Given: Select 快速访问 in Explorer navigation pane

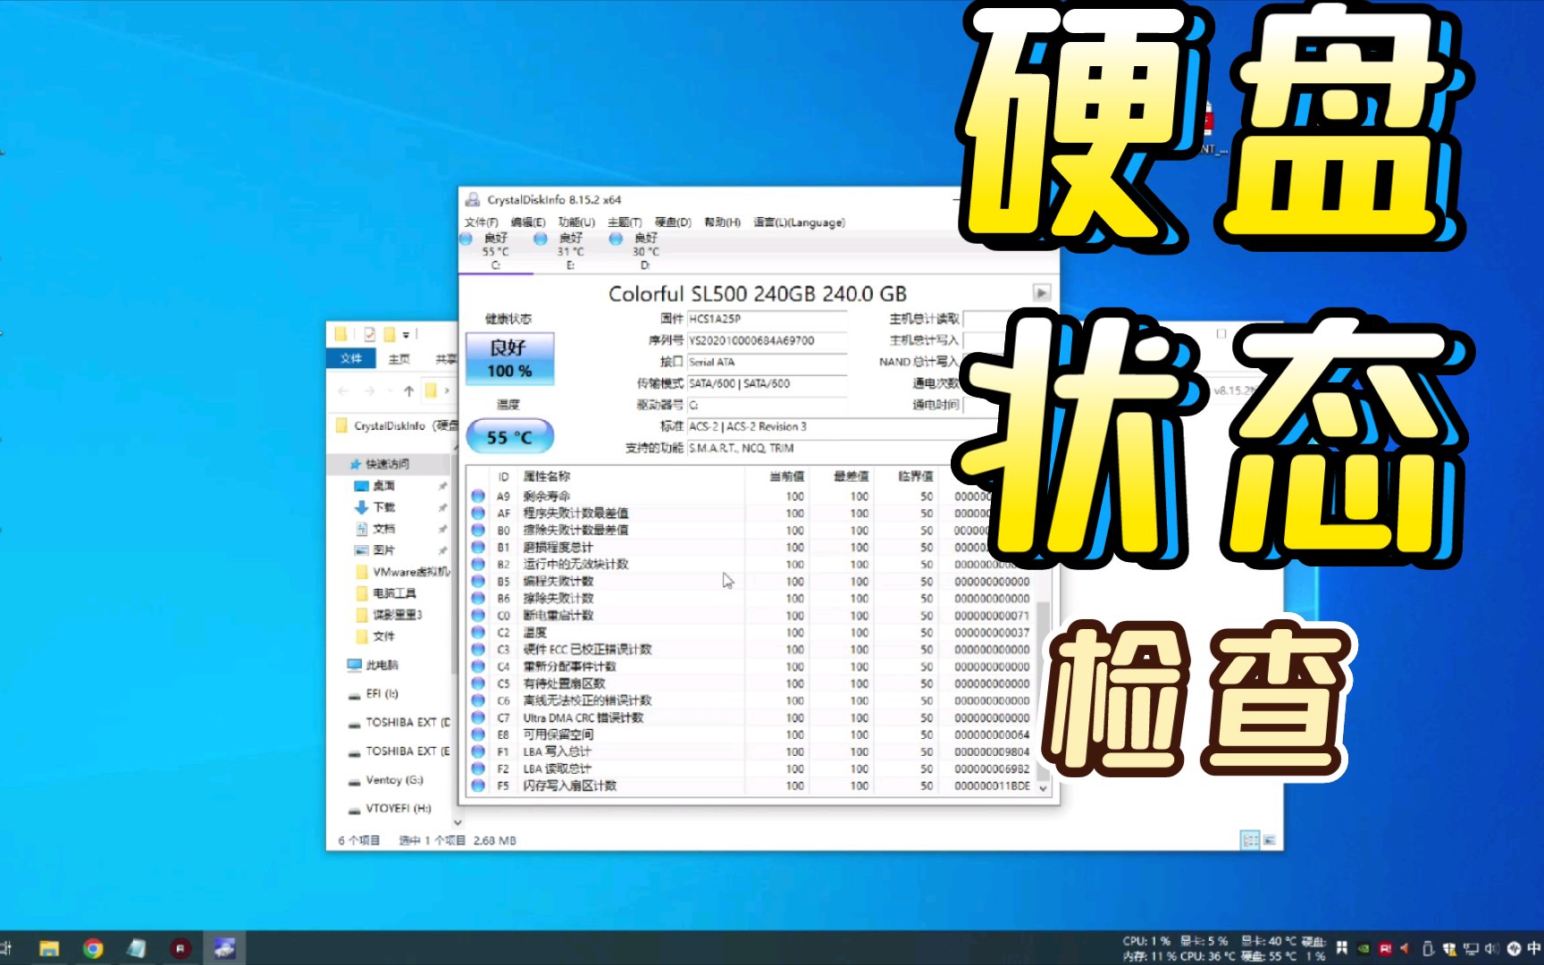Looking at the screenshot, I should (387, 464).
